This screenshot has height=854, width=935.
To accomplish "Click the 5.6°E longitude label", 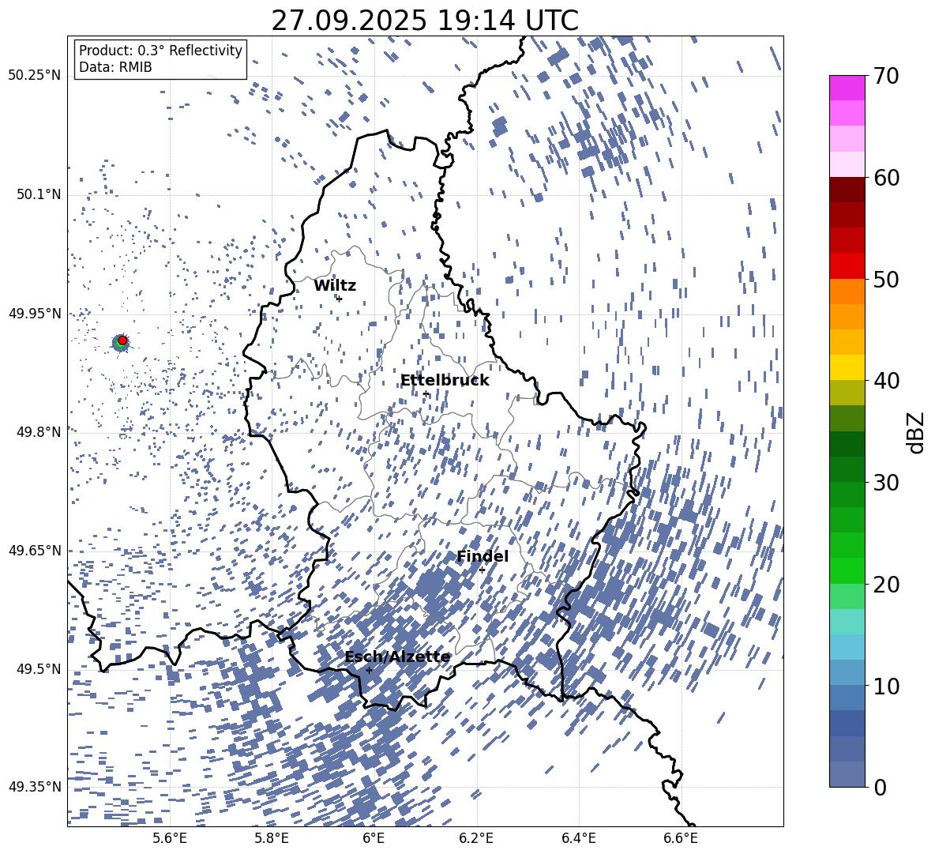I will (x=170, y=838).
